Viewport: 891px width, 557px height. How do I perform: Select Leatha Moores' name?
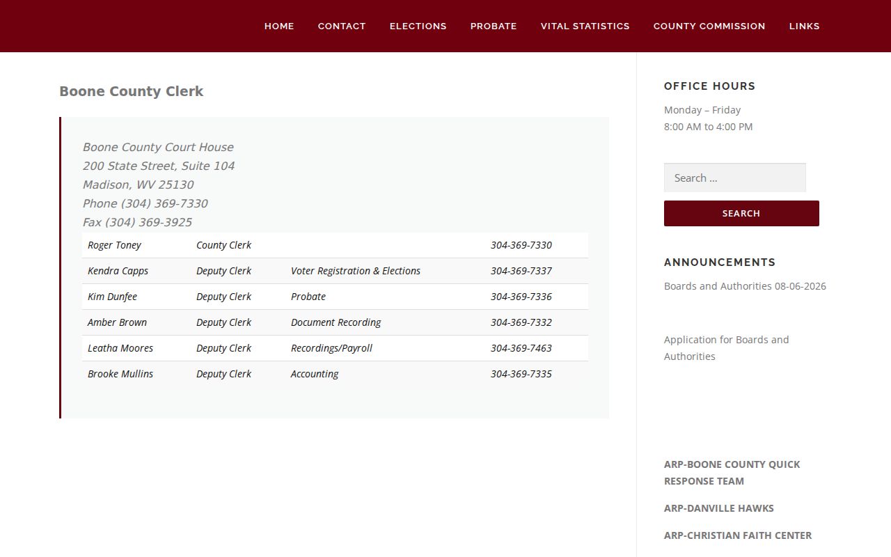coord(120,348)
